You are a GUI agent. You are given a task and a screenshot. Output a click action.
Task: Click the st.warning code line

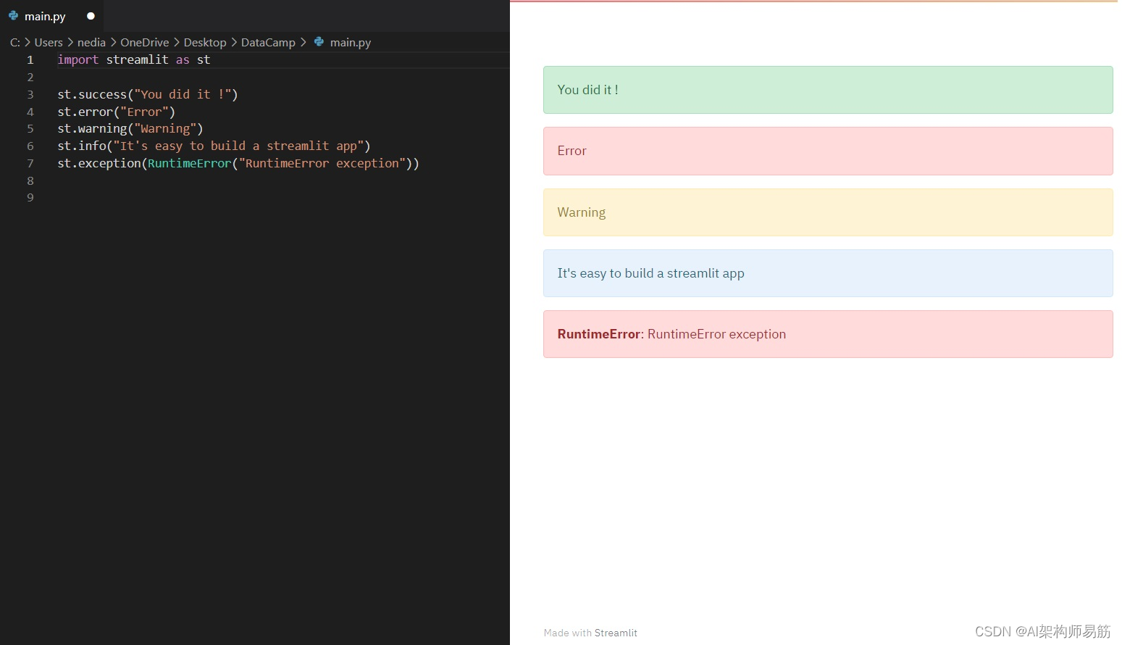(130, 129)
